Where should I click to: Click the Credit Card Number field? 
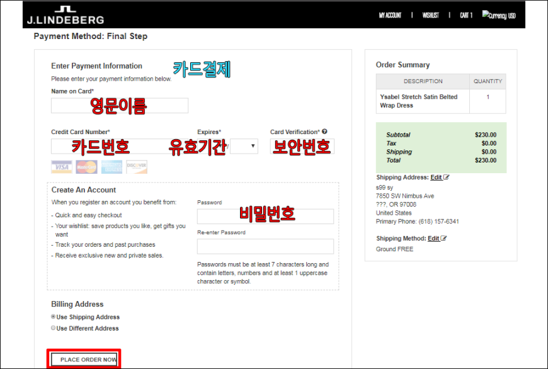click(120, 146)
